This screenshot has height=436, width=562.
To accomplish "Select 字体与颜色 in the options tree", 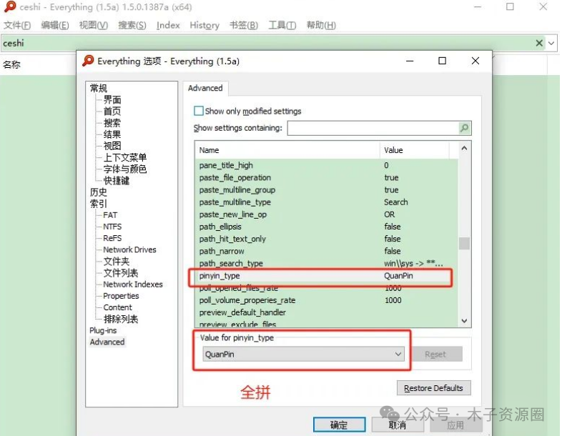I will pos(124,169).
